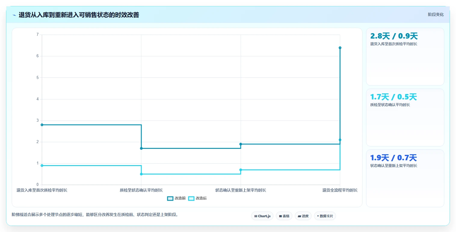Click the 改造前 point at 质检至状态确认平均时长
The image size is (456, 232).
tap(141, 148)
